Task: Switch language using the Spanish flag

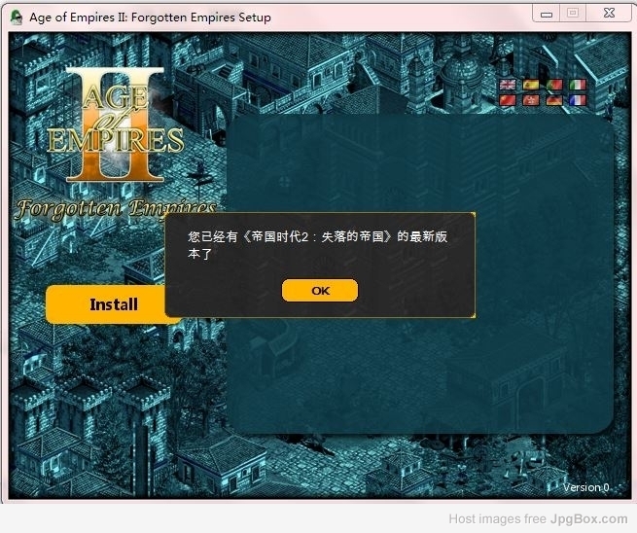Action: 531,86
